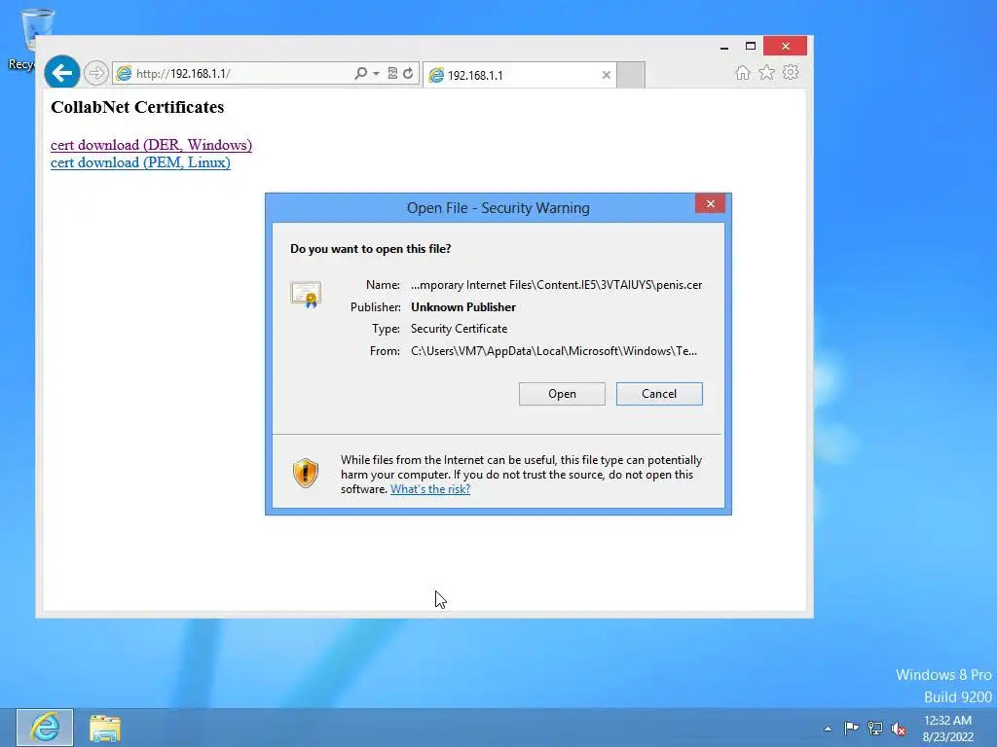Image resolution: width=997 pixels, height=747 pixels.
Task: Open the clock showing 12:32 AM
Action: 947,729
